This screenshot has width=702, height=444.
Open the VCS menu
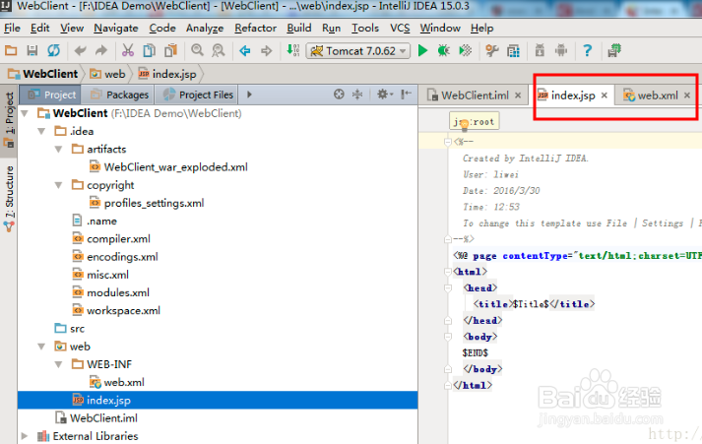(x=400, y=29)
